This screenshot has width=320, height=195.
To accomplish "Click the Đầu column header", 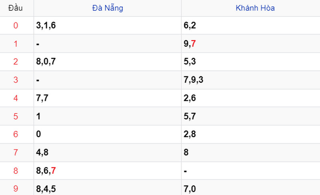I will [x=16, y=8].
